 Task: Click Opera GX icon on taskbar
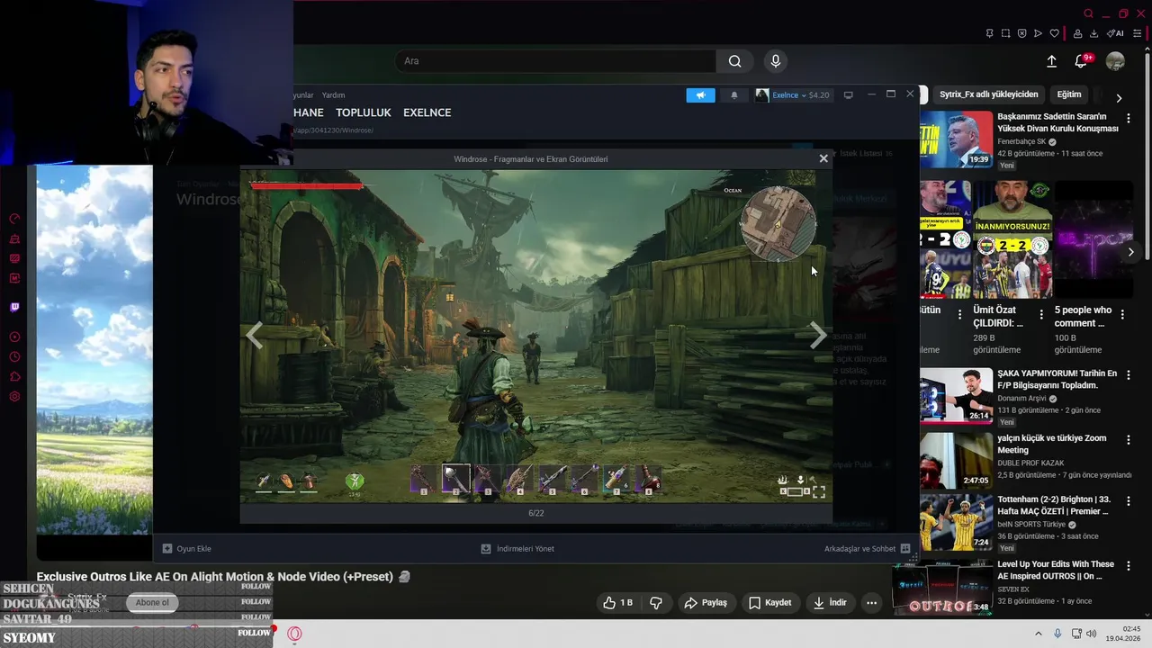[x=294, y=634]
